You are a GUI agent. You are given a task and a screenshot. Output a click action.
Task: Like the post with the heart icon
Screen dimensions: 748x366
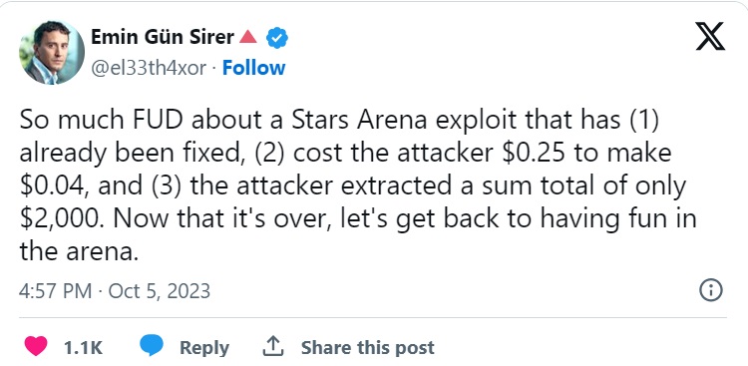point(36,346)
